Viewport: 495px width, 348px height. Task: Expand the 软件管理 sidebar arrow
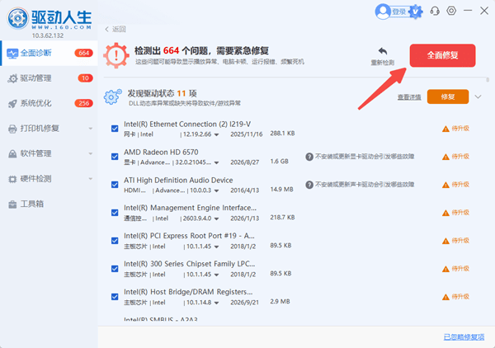(91, 153)
